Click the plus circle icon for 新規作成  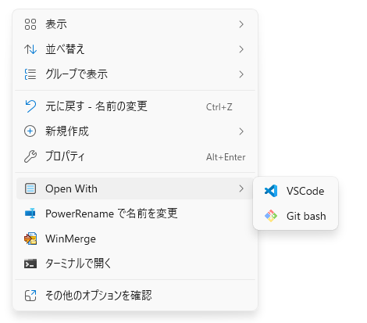pyautogui.click(x=30, y=131)
